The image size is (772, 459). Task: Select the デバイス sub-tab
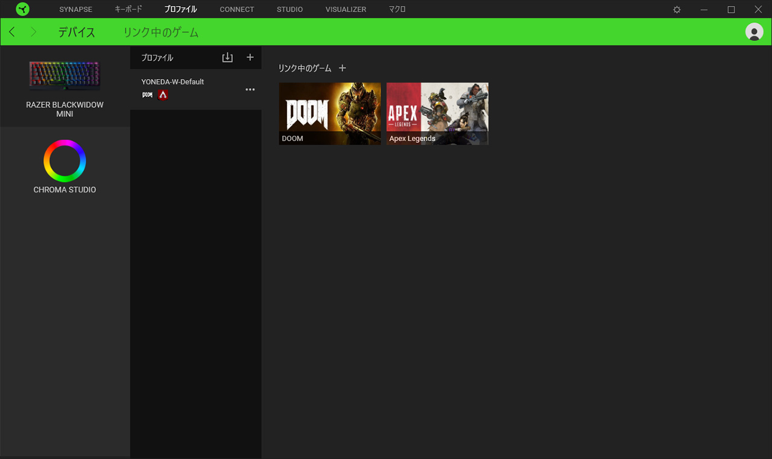[x=77, y=33]
